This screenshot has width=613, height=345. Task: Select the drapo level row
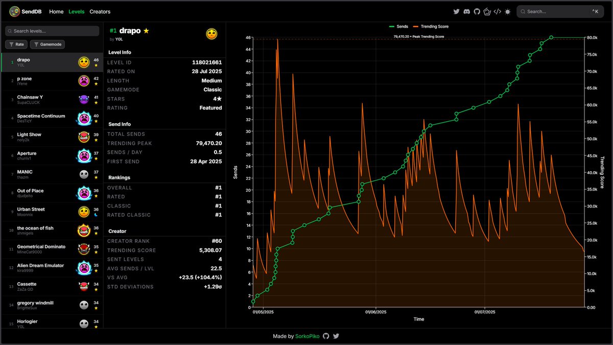[52, 62]
